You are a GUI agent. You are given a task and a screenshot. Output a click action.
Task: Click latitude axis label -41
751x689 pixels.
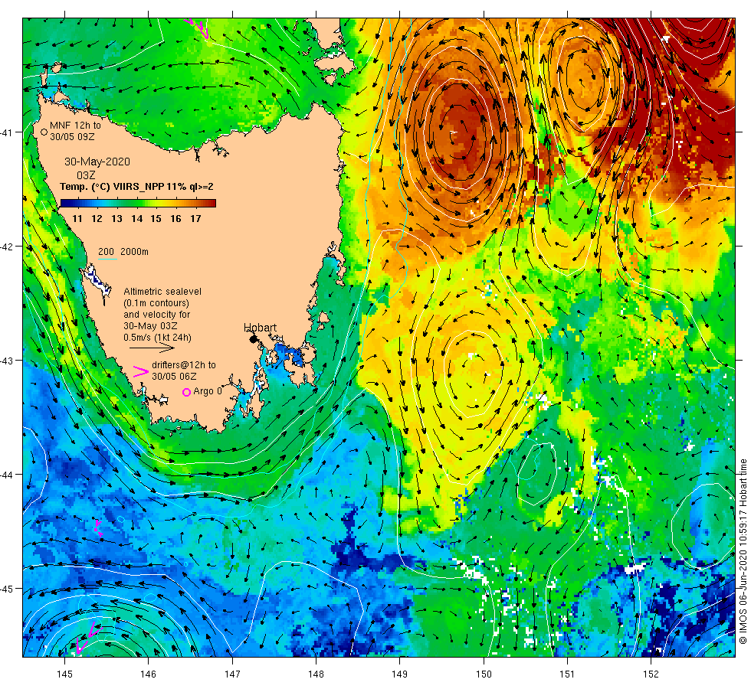click(6, 132)
